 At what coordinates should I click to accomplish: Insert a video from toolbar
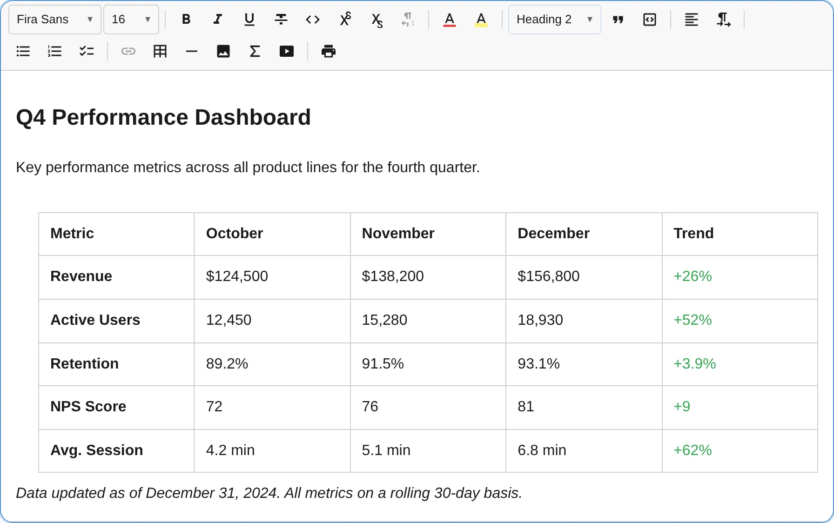pyautogui.click(x=287, y=51)
